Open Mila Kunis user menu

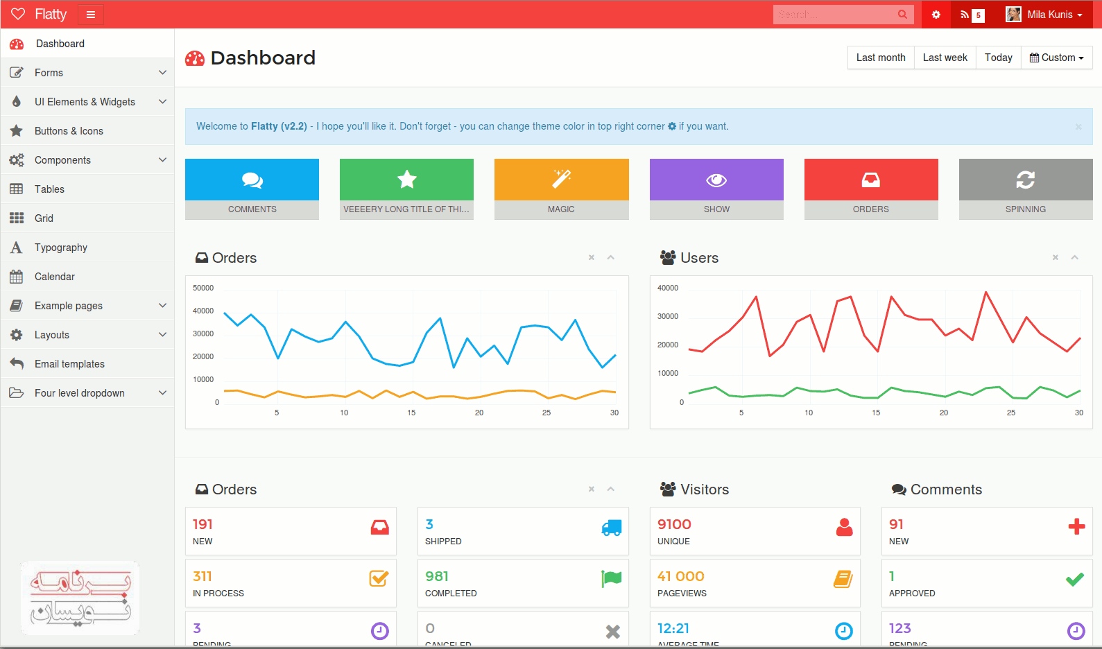[x=1044, y=15]
